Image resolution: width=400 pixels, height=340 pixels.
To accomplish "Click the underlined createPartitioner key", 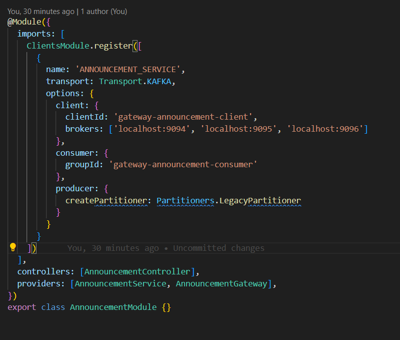I will tap(106, 200).
